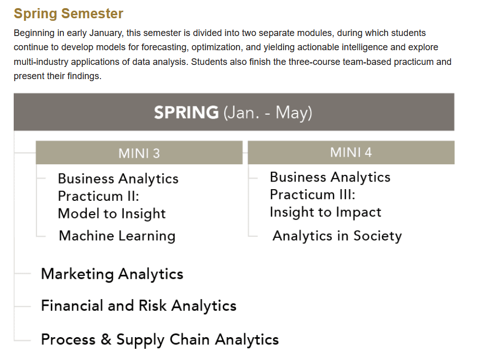The width and height of the screenshot is (478, 359).
Task: Click the MINI 3 header
Action: (139, 153)
